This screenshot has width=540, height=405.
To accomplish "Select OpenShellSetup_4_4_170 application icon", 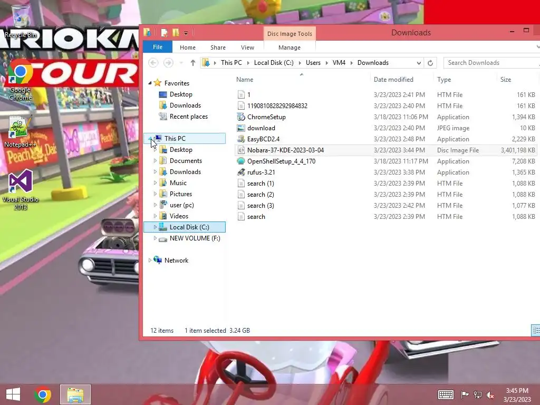I will coord(241,161).
